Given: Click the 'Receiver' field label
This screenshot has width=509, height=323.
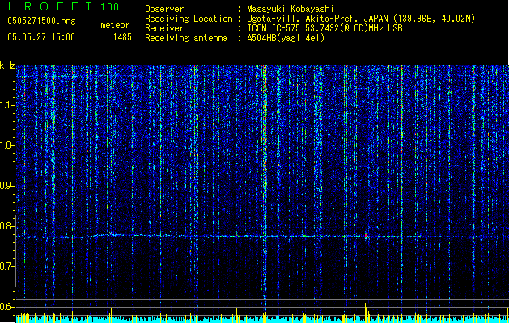Looking at the screenshot, I should click(164, 28).
